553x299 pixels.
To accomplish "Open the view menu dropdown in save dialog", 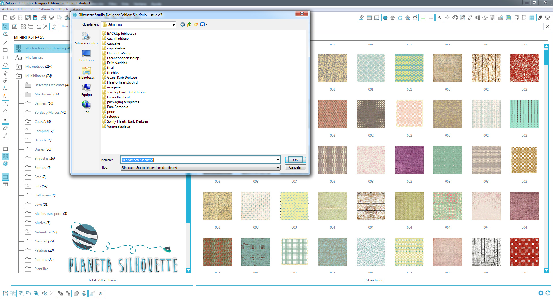I will coord(204,25).
